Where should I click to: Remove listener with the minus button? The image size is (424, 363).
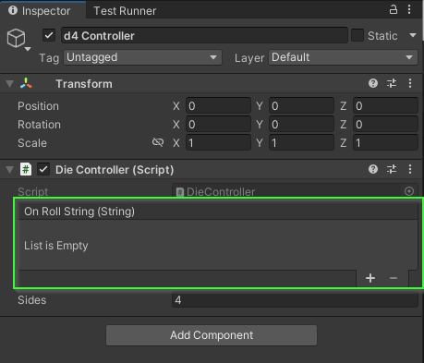pos(394,278)
